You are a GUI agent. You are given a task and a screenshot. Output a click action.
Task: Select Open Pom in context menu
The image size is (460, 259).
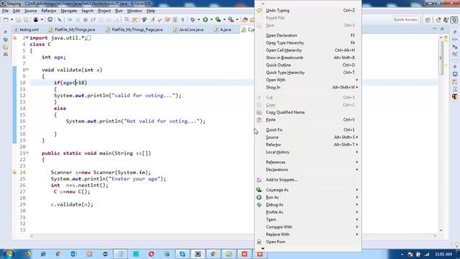(x=308, y=242)
